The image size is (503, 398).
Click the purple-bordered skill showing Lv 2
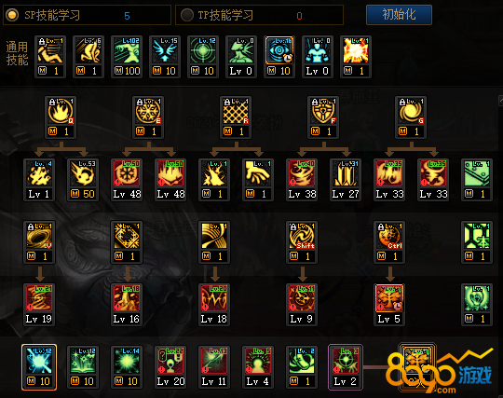point(346,367)
